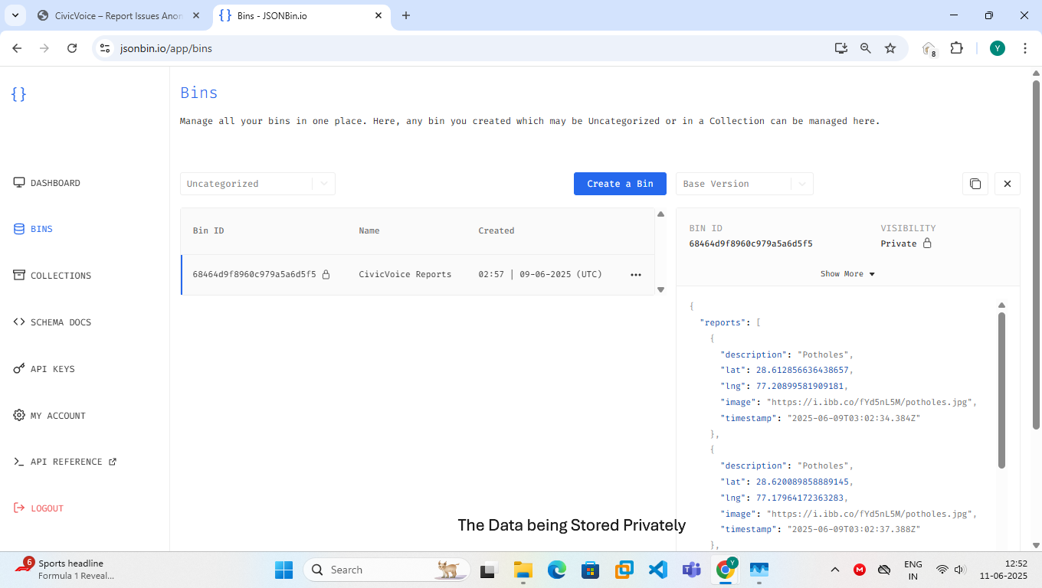Open Schema Docs in the sidebar
Image resolution: width=1042 pixels, height=588 pixels.
52,322
